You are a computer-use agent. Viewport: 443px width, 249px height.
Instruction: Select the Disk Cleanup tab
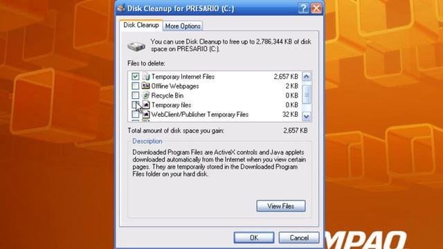point(141,25)
